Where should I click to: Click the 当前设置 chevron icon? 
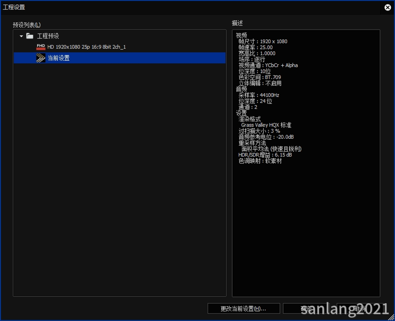click(x=40, y=58)
